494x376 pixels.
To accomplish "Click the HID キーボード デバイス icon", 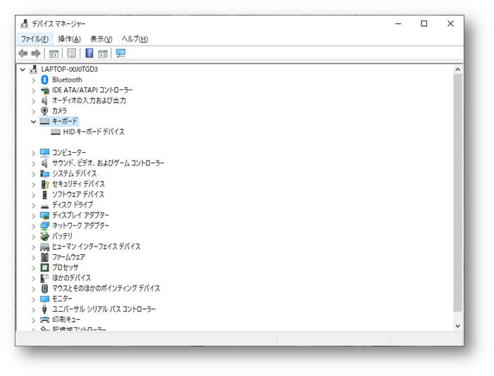I will tap(56, 132).
